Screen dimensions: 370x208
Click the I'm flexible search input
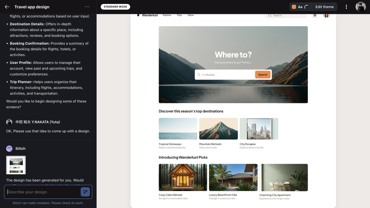click(225, 74)
